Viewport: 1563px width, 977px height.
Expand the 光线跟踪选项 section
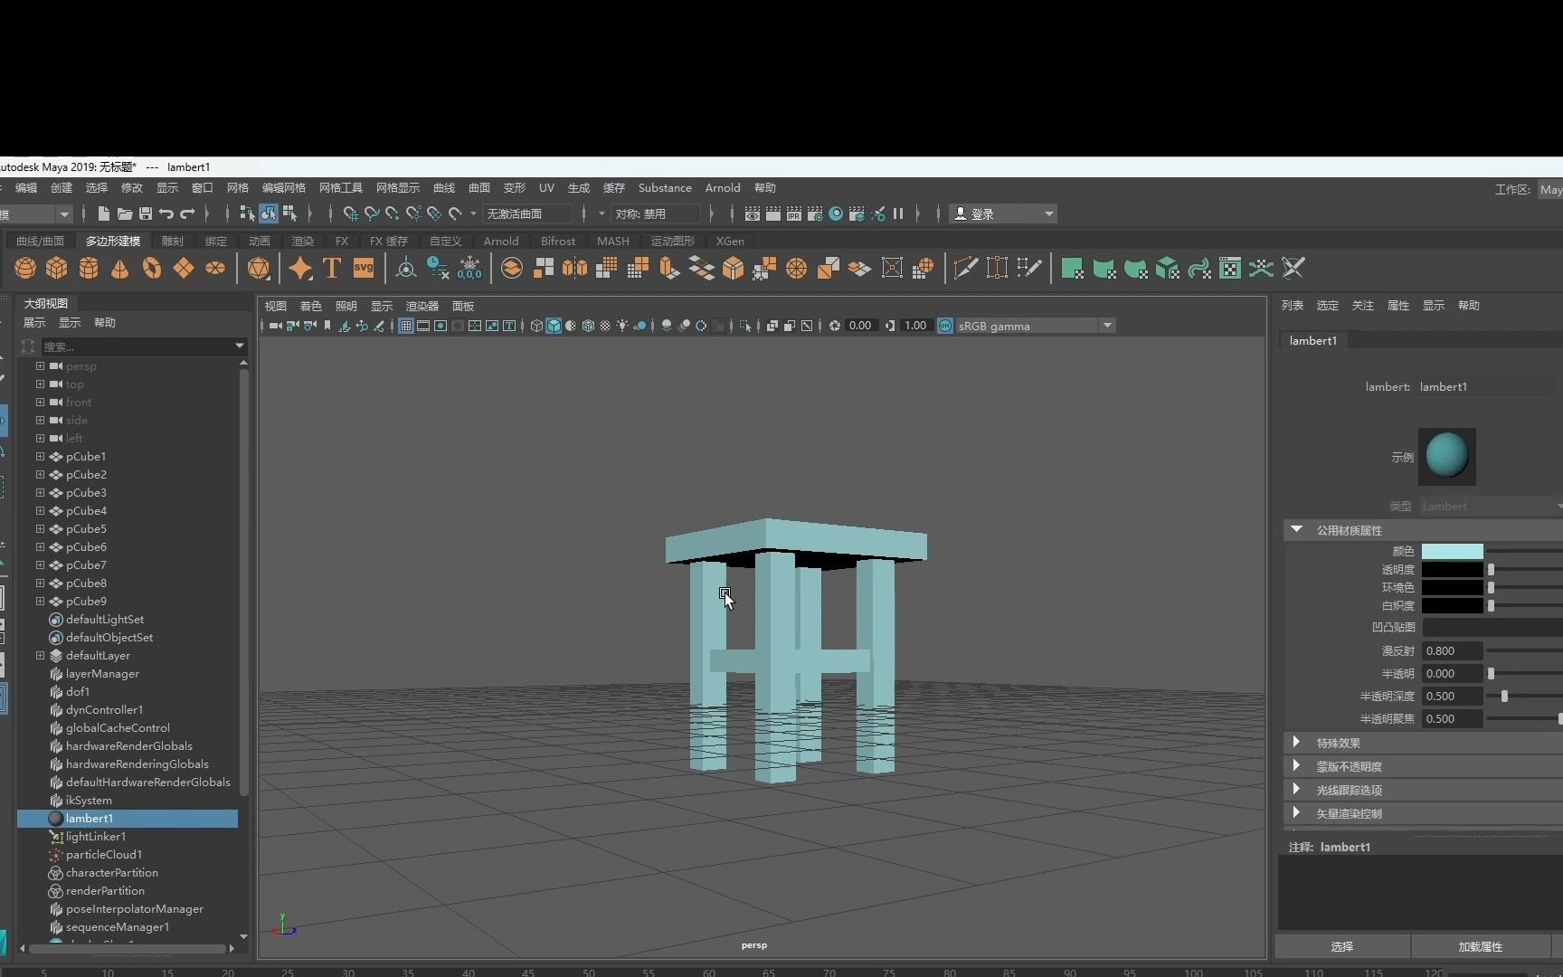coord(1296,789)
